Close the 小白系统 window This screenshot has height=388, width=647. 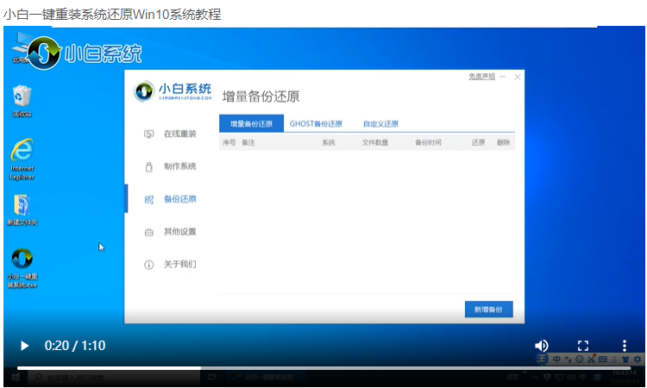coord(518,77)
